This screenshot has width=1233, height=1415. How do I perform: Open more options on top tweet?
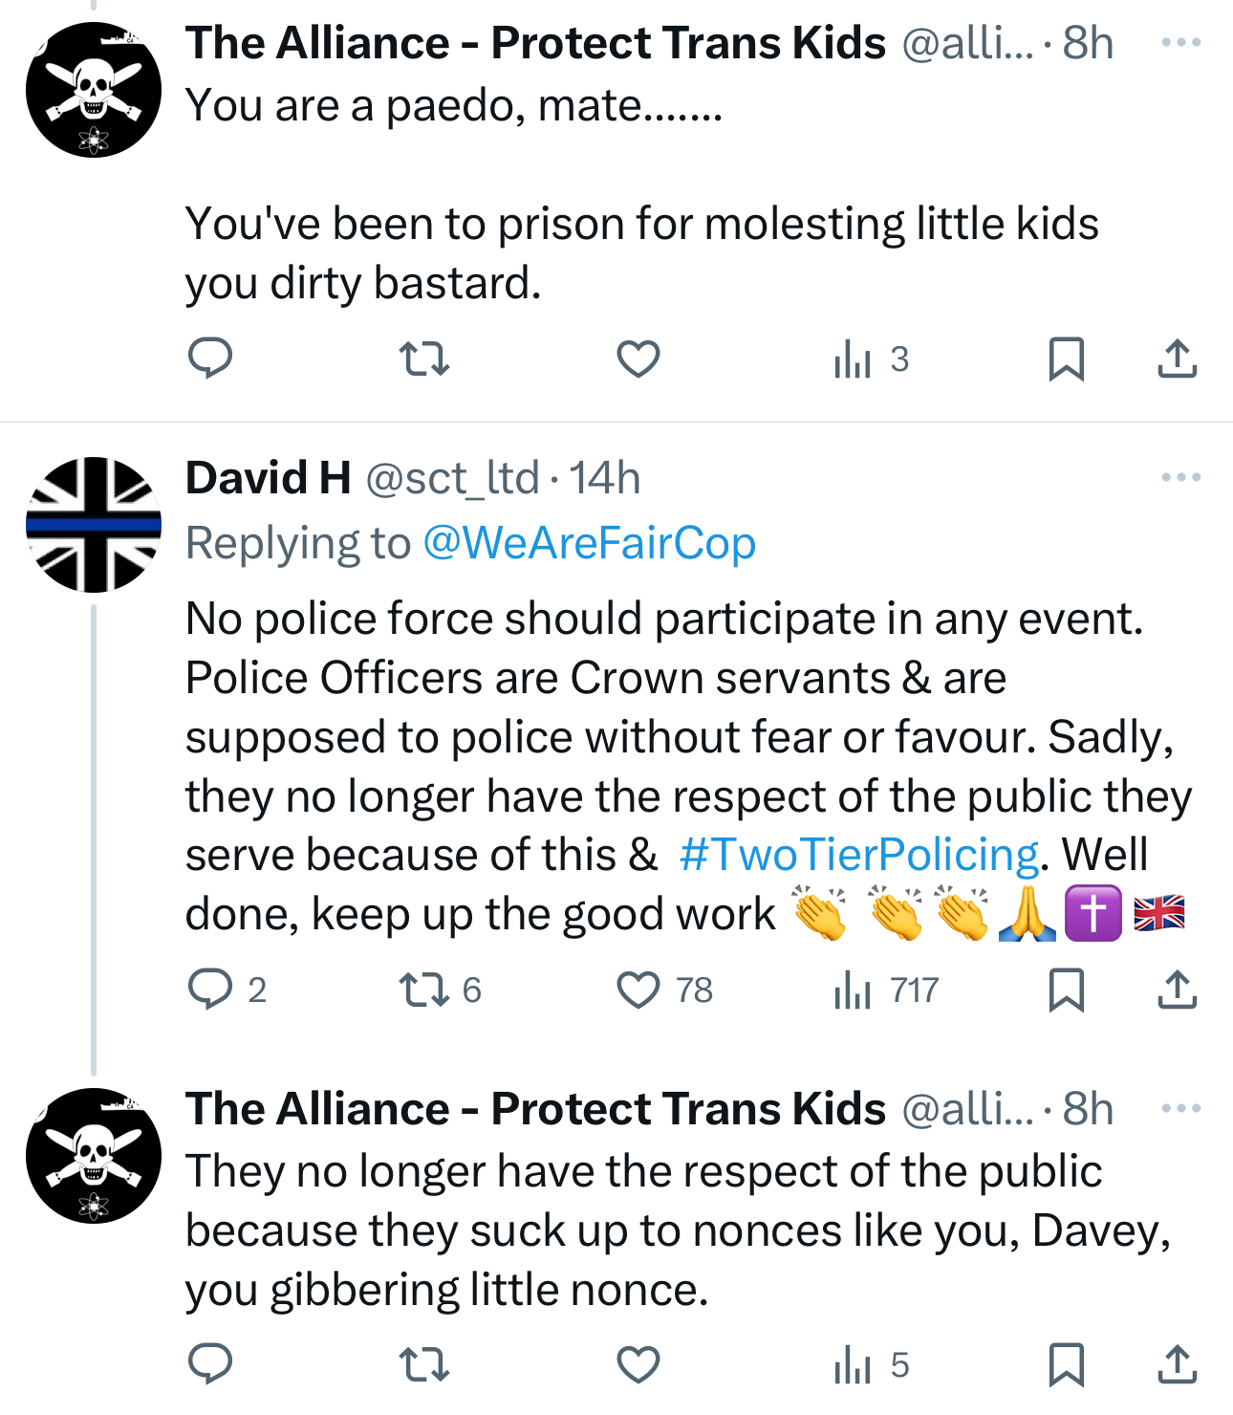click(x=1180, y=43)
